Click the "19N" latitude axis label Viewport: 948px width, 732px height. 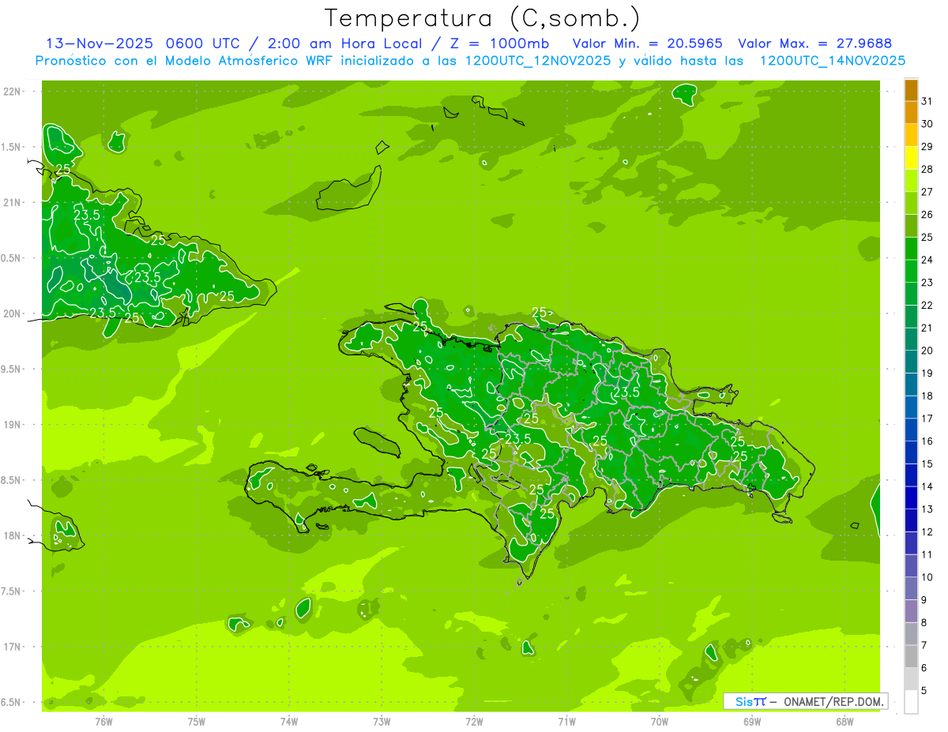pos(13,424)
